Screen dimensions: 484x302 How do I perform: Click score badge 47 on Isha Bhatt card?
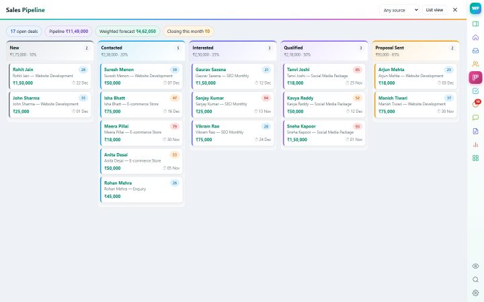175,98
